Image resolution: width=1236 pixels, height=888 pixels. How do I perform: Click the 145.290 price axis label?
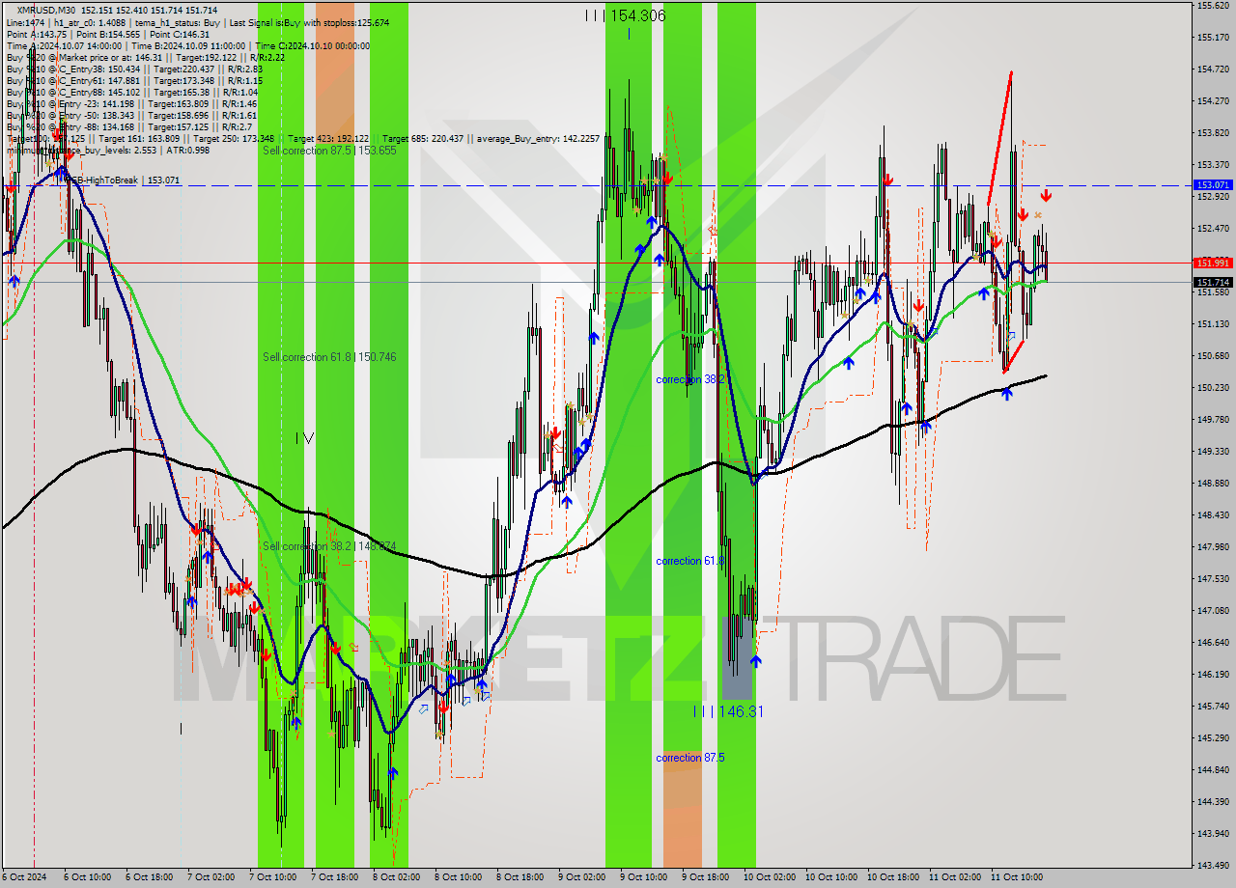[1214, 738]
